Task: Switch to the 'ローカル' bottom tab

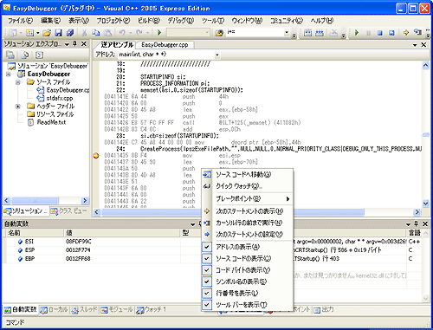Action: (x=54, y=309)
